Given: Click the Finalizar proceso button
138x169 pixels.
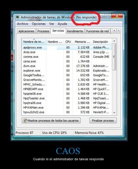Looking at the screenshot, I should coord(103,121).
